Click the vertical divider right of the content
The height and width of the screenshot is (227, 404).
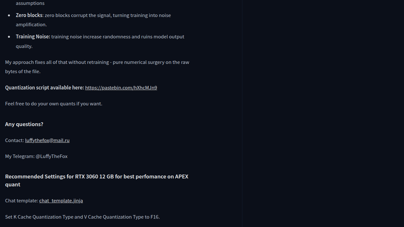tap(242, 113)
